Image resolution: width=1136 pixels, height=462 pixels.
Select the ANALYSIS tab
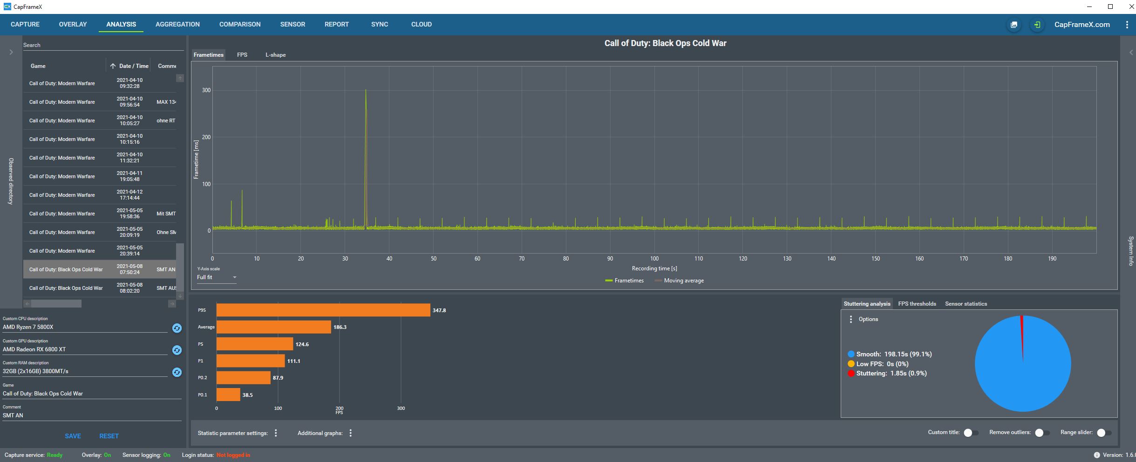121,24
